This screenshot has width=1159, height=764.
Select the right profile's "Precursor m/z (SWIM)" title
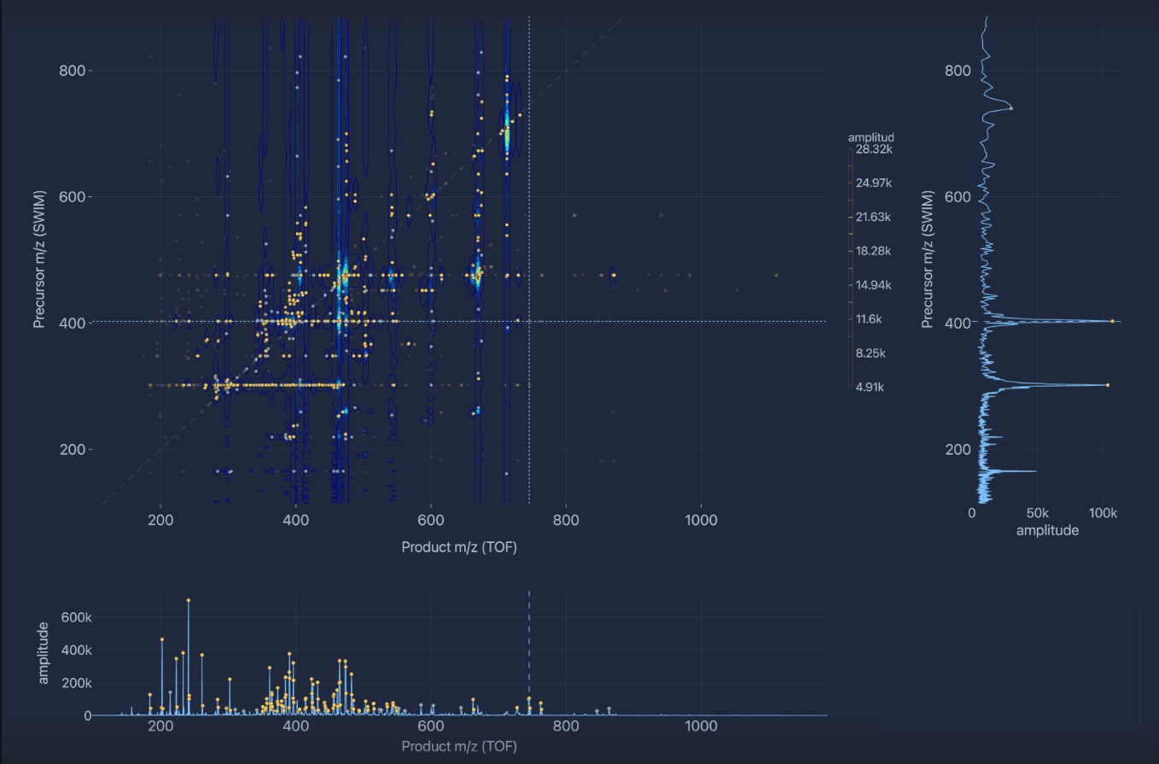928,260
